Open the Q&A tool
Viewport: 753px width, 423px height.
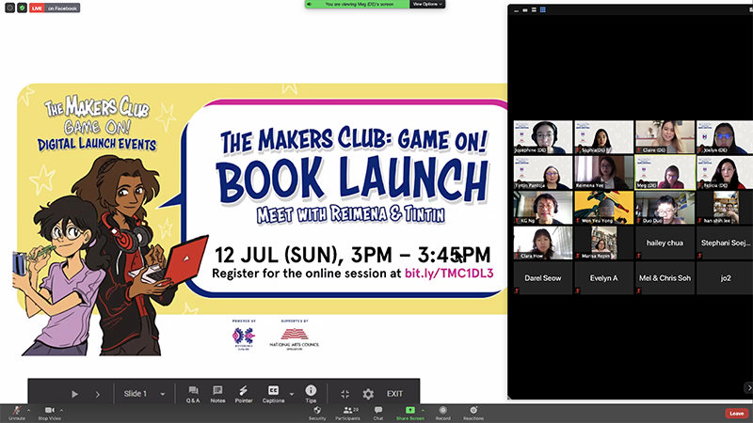tap(193, 394)
